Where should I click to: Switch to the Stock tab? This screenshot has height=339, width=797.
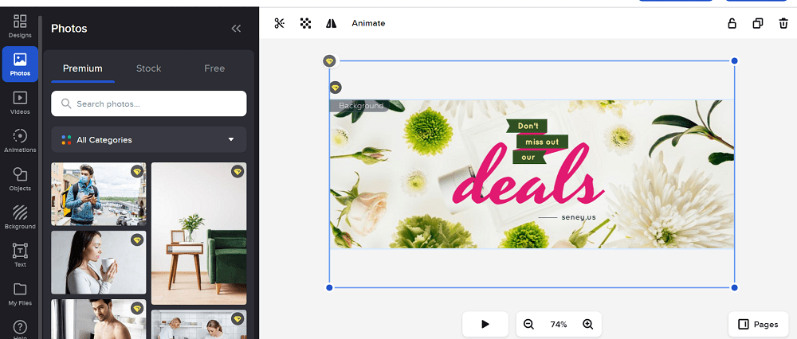pos(148,68)
